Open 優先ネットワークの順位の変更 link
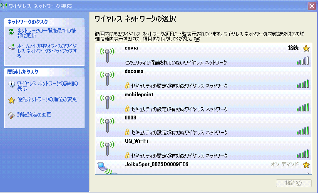 pyautogui.click(x=47, y=99)
